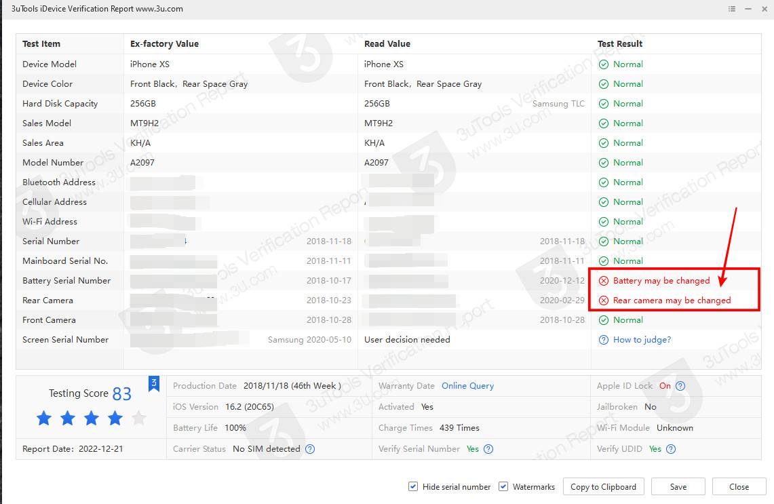Open the How to judge? link
The image size is (774, 504).
642,340
